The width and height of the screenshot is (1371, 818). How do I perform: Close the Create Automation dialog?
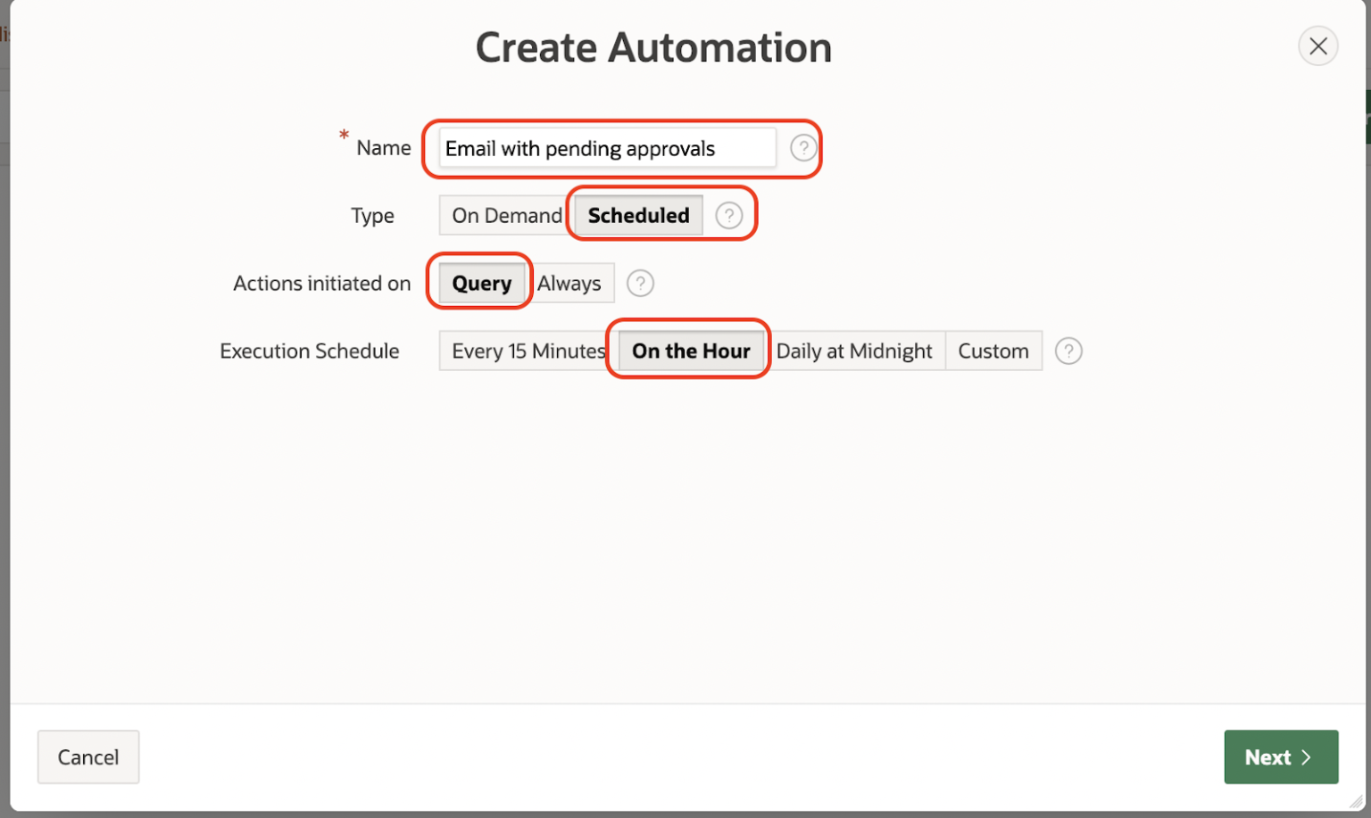click(x=1317, y=46)
